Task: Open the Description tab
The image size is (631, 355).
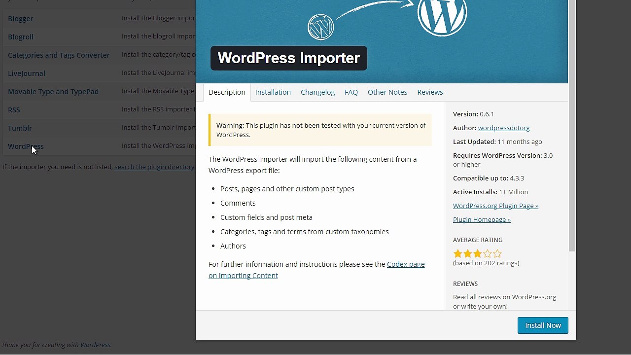Action: tap(227, 92)
